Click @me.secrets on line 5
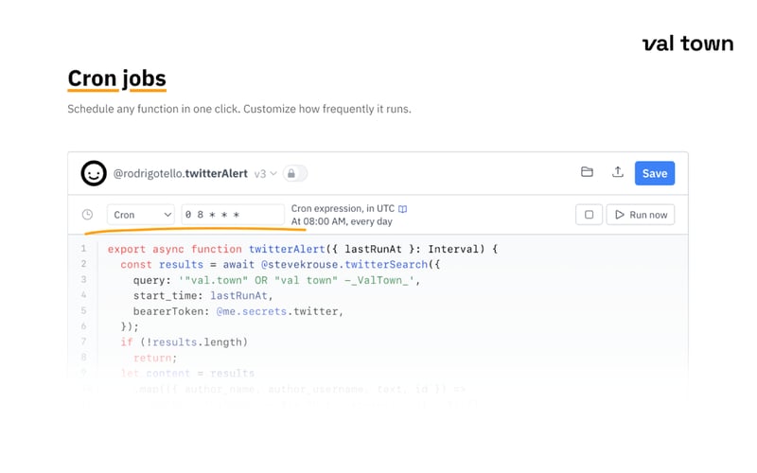Screen dimensions: 757x473 252,311
